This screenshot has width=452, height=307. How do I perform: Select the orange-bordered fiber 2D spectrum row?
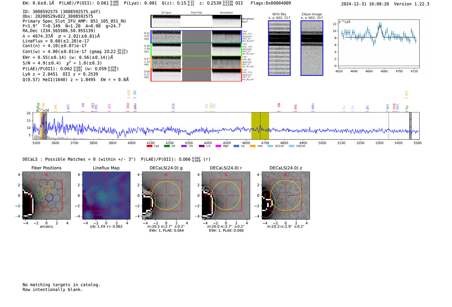(196, 62)
